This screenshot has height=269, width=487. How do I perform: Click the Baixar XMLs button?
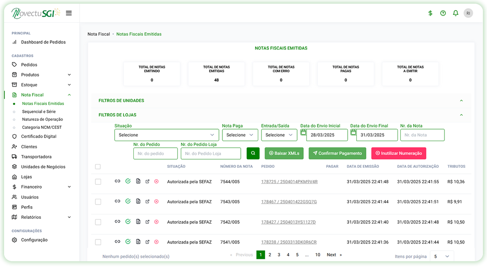point(284,153)
